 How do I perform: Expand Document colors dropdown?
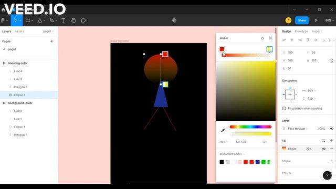click(232, 154)
